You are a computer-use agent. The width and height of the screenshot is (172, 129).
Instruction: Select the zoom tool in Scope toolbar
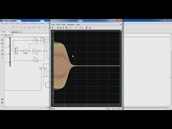tap(76, 28)
